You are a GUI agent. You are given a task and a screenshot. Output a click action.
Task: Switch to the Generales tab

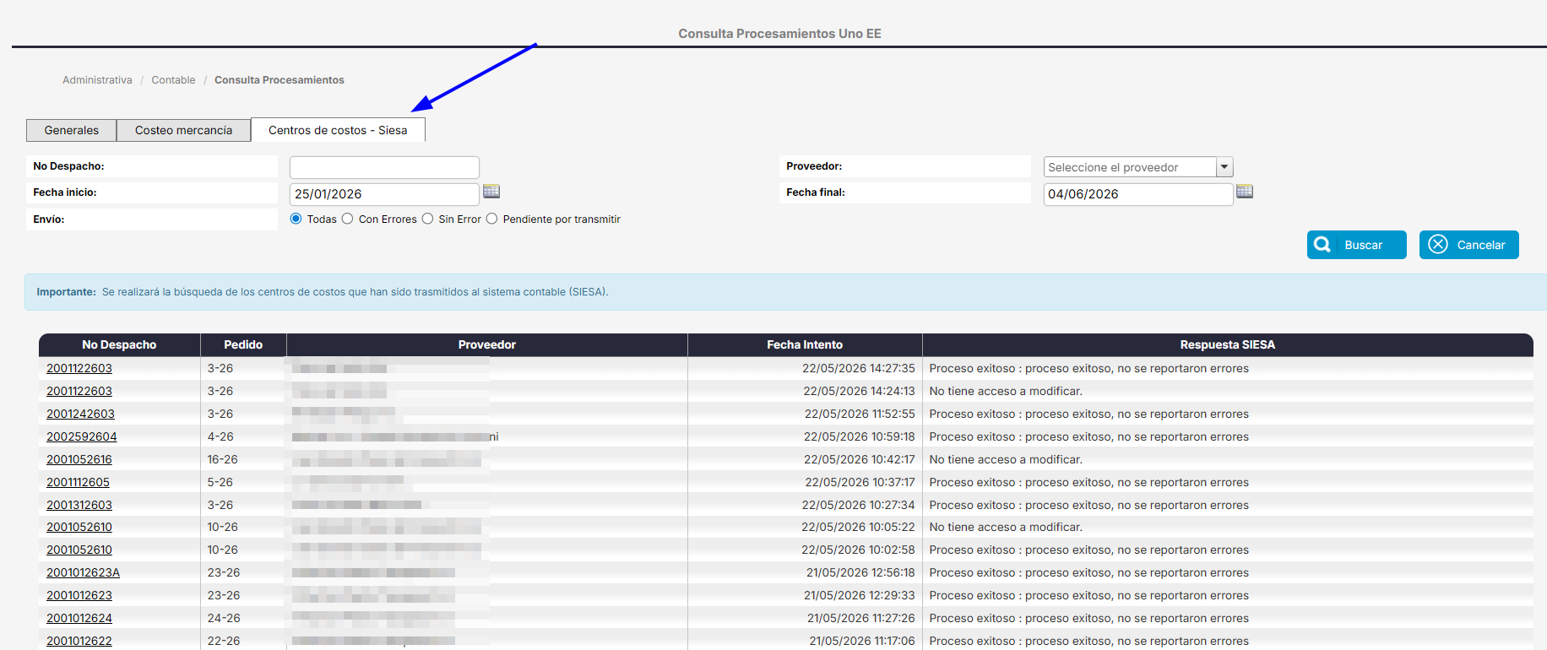point(72,130)
